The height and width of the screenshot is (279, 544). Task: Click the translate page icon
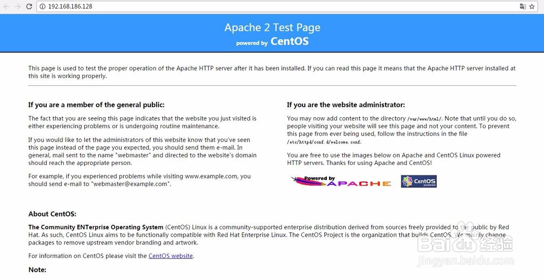[x=522, y=6]
